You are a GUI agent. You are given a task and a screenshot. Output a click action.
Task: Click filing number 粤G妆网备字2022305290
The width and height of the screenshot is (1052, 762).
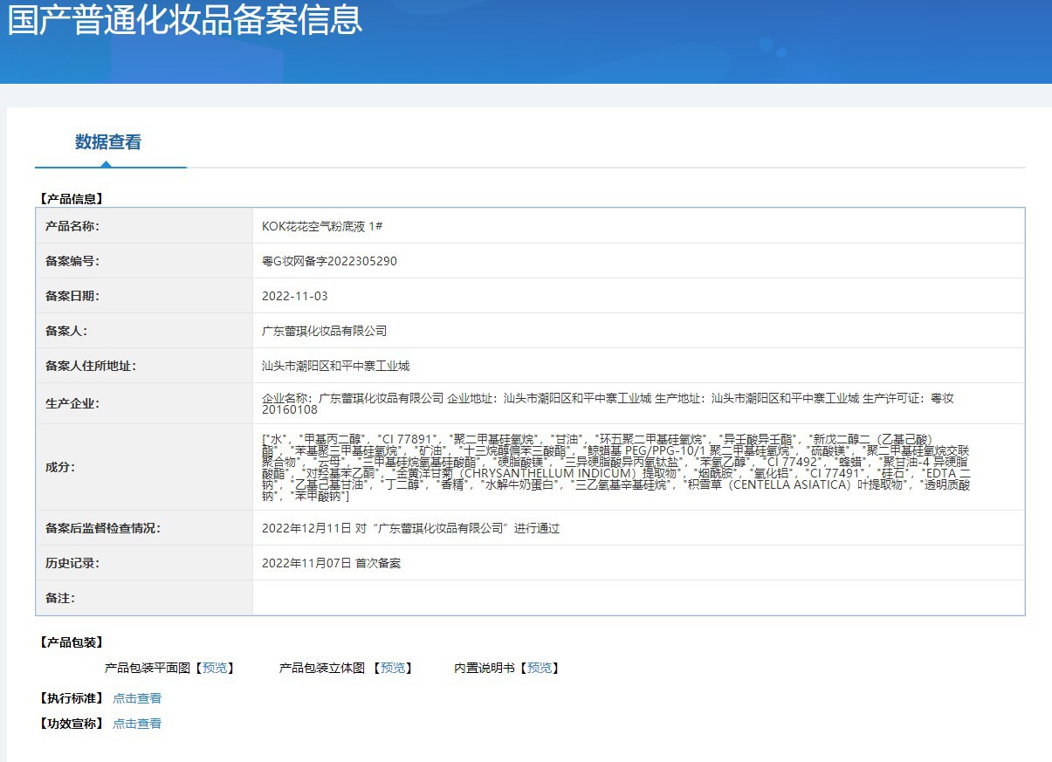pyautogui.click(x=329, y=261)
